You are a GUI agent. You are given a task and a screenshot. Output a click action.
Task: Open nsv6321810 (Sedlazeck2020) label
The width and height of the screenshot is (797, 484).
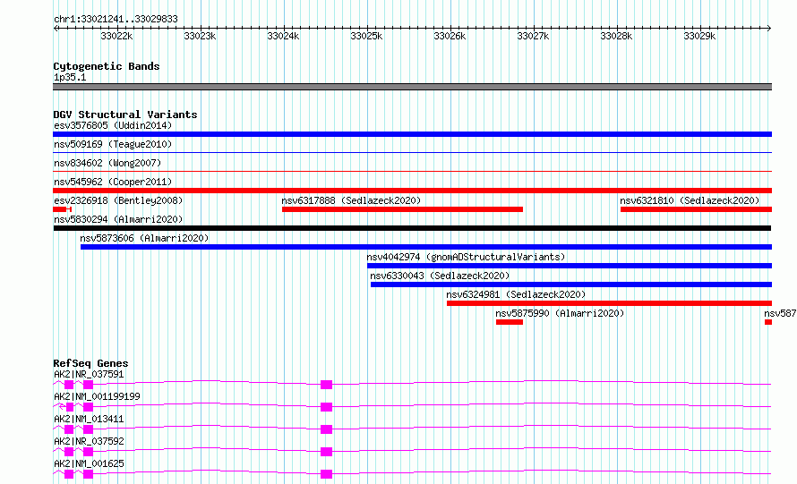click(690, 200)
